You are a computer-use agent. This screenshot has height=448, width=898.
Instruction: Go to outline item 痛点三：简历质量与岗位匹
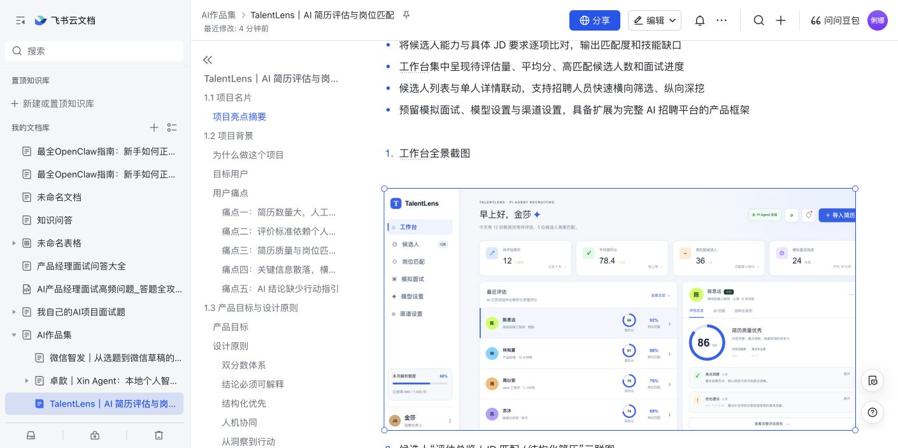(279, 250)
